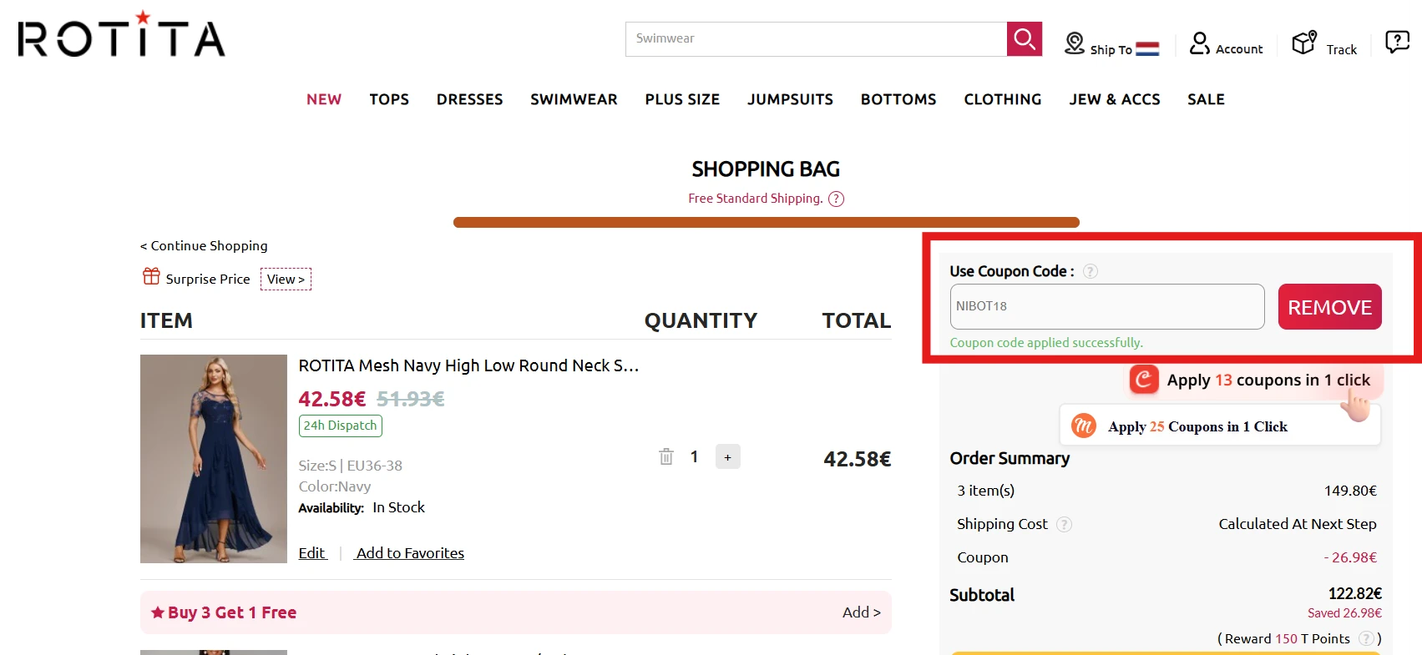Open the DRESSES menu
Viewport: 1422px width, 655px height.
point(470,99)
